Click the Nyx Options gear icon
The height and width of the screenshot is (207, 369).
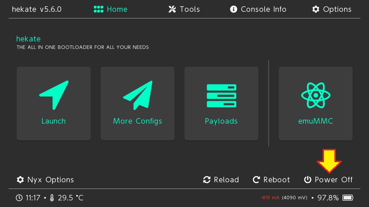pos(20,180)
